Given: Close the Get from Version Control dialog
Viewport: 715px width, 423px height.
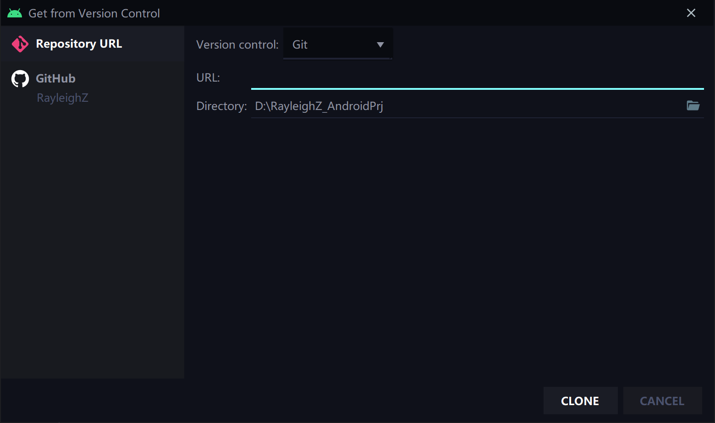Looking at the screenshot, I should (691, 13).
